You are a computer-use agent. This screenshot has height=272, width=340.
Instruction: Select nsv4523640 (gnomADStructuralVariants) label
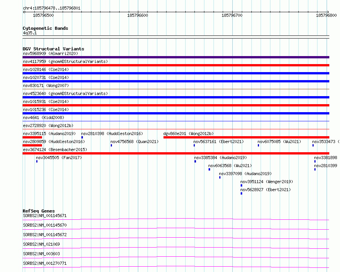tap(65, 93)
